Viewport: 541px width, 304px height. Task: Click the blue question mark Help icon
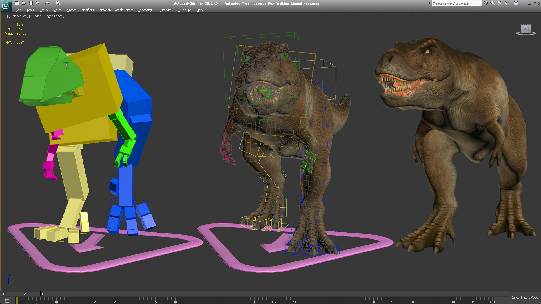click(516, 3)
